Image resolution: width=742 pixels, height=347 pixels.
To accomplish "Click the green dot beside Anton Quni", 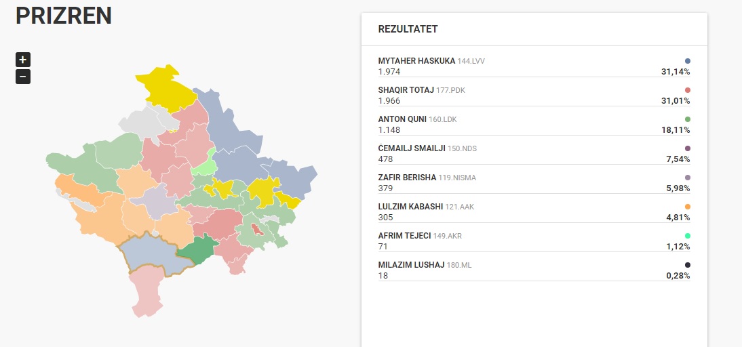I will tap(688, 119).
